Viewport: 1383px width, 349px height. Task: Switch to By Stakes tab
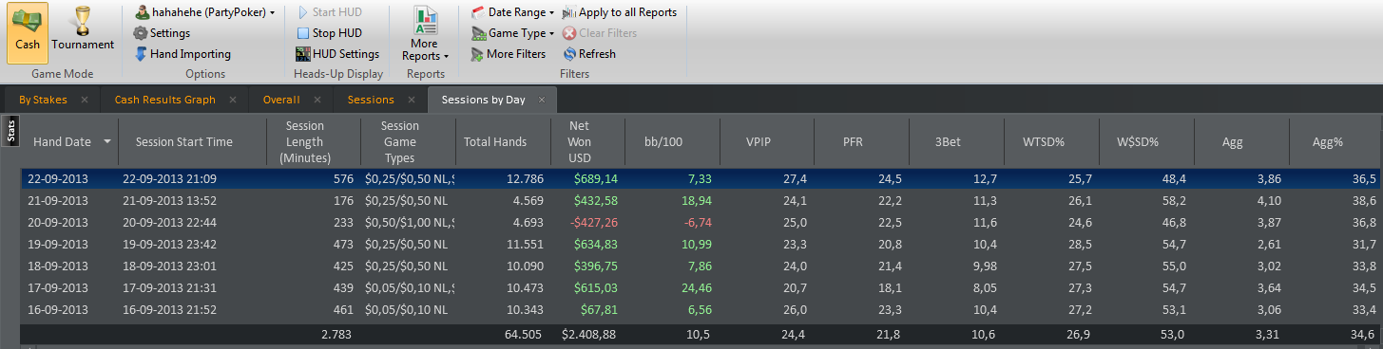(x=43, y=100)
